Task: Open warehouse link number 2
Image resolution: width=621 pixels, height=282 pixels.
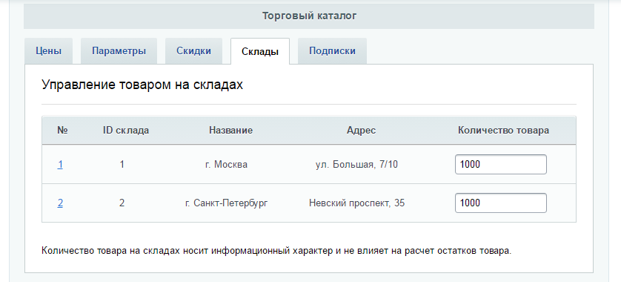Action: coord(60,203)
